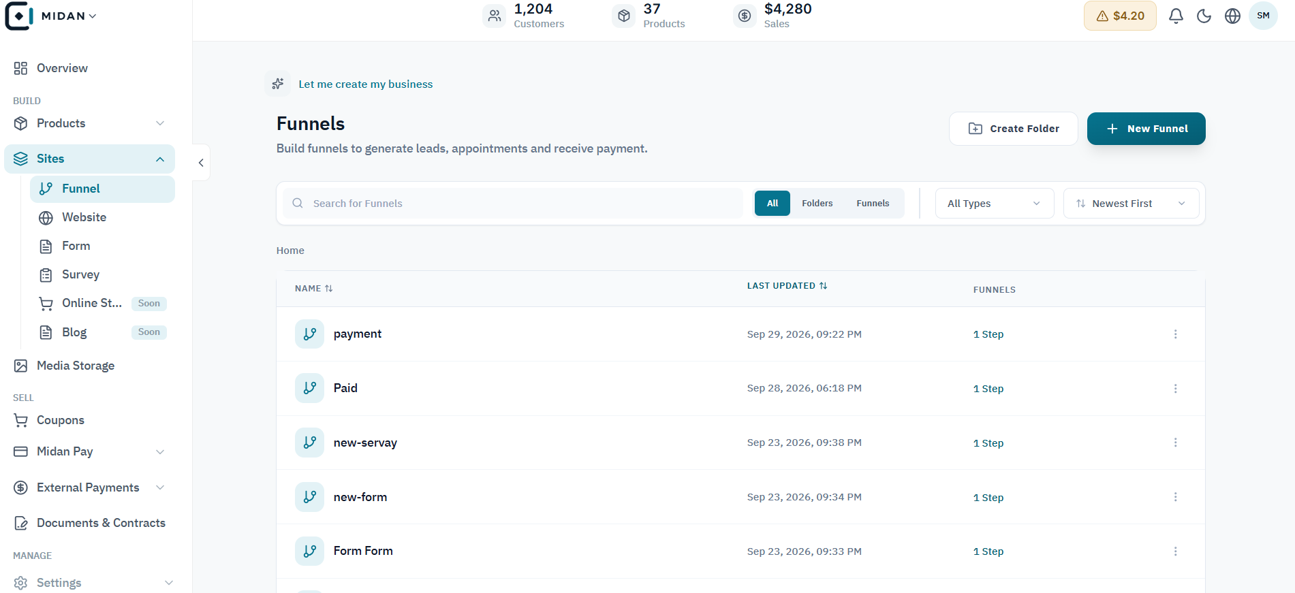Open the Newest First sort dropdown

(1131, 204)
